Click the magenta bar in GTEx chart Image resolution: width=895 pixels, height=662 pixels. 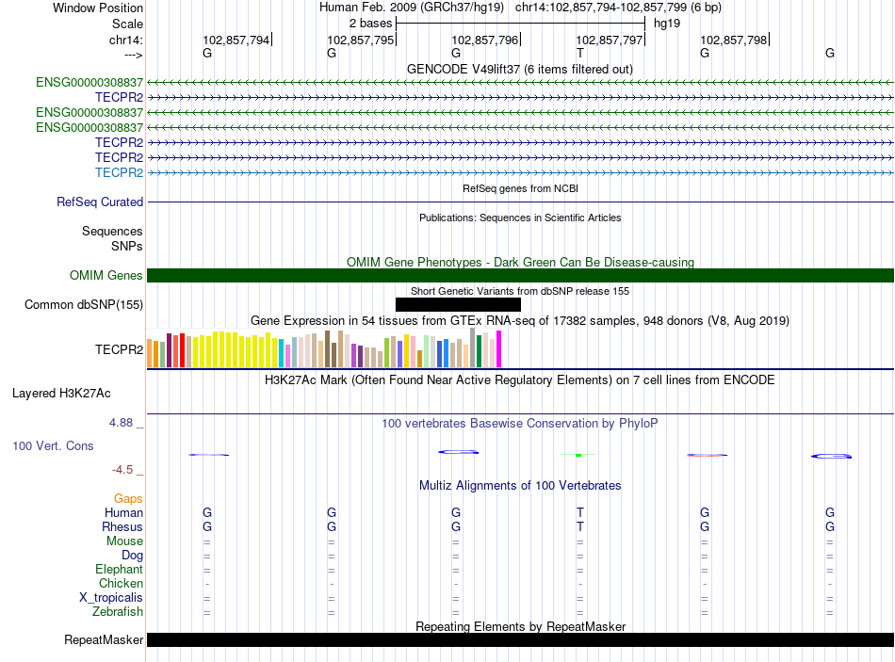click(x=498, y=348)
